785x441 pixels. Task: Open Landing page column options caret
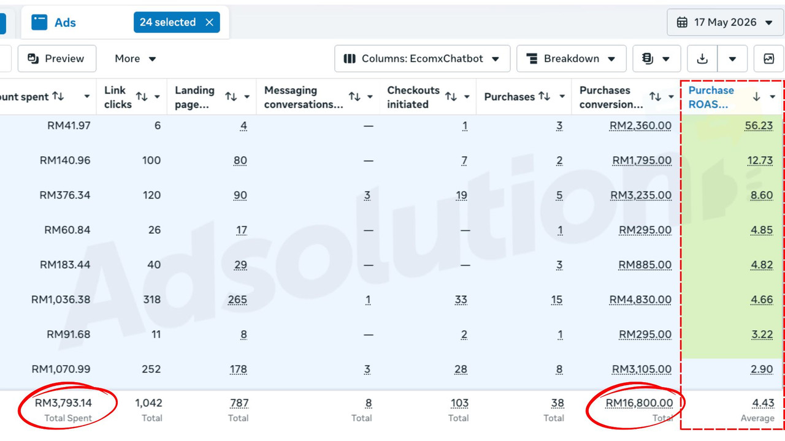[x=247, y=97]
